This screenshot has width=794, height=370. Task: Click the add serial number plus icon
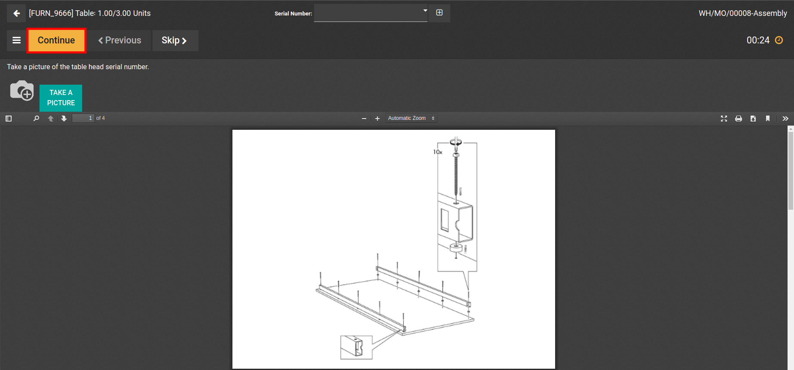[x=439, y=13]
